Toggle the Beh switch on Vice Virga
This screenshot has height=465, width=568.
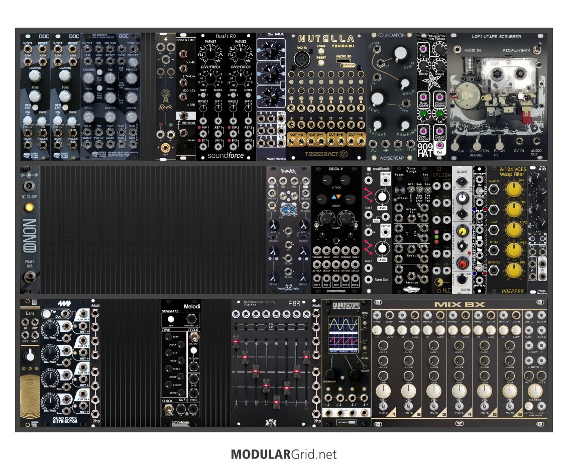pos(419,190)
